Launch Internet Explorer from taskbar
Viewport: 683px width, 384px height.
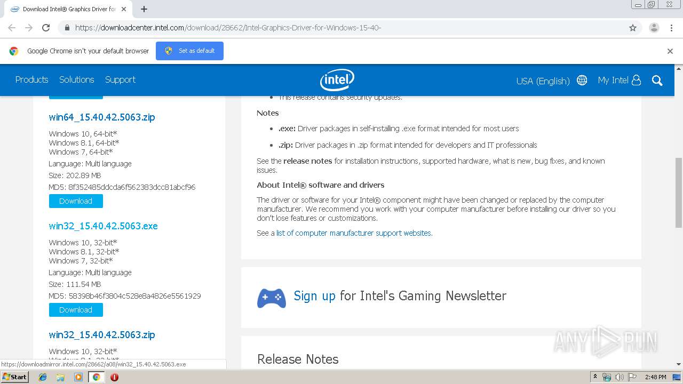(43, 377)
